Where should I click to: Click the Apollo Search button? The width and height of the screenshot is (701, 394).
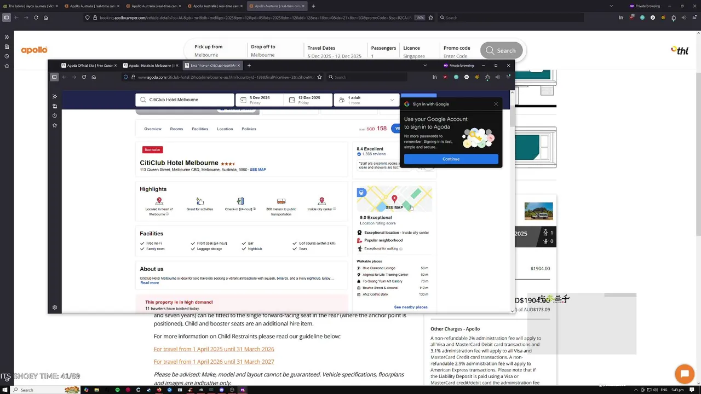tap(501, 50)
